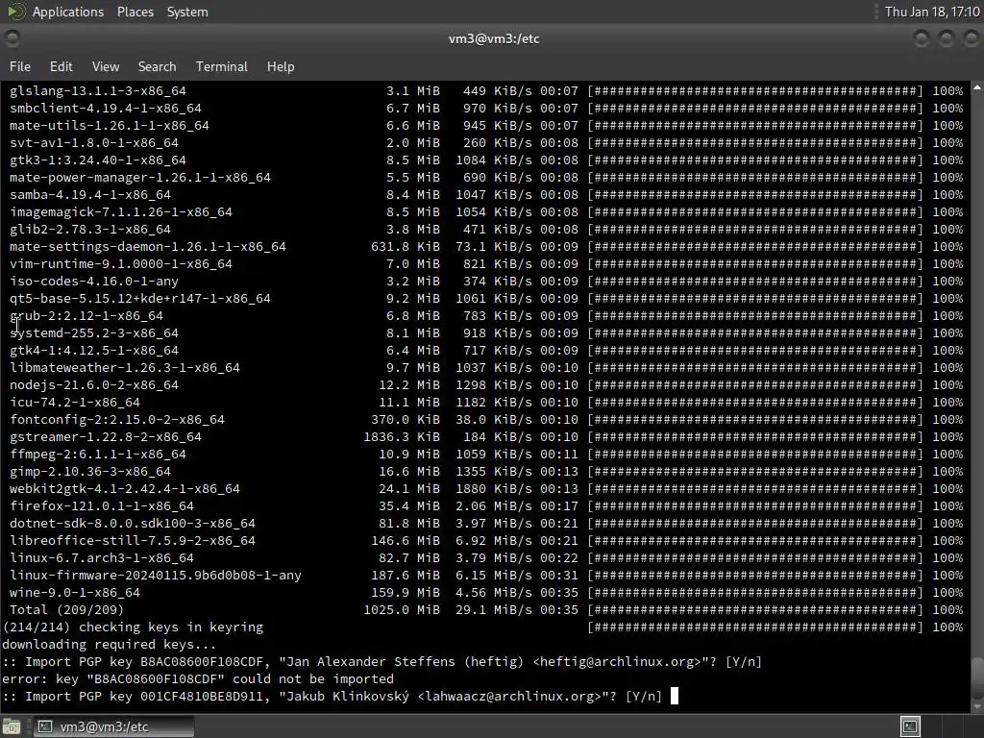Click the text gimp-2.10.36-3-x86_64
The width and height of the screenshot is (984, 738).
click(90, 471)
